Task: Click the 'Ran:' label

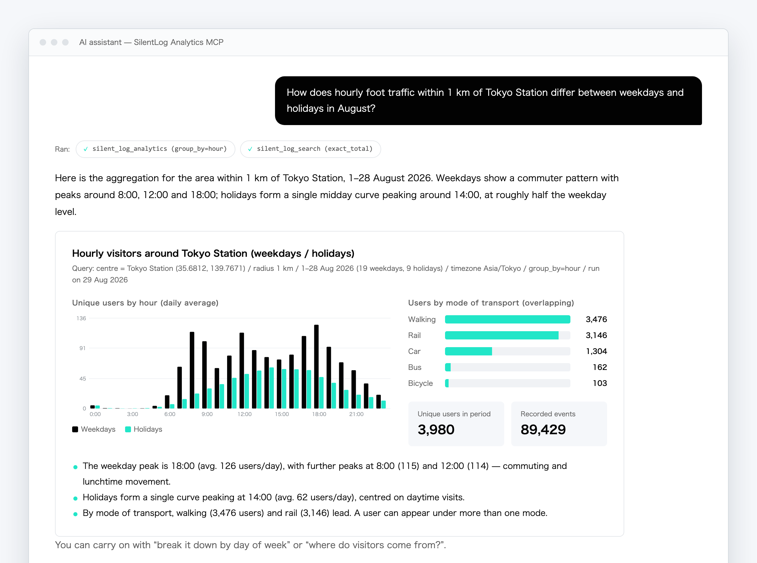Action: coord(62,149)
